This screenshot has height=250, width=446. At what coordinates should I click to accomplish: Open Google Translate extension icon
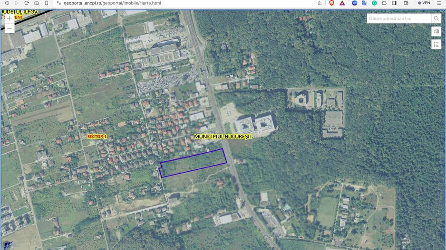coord(364,3)
